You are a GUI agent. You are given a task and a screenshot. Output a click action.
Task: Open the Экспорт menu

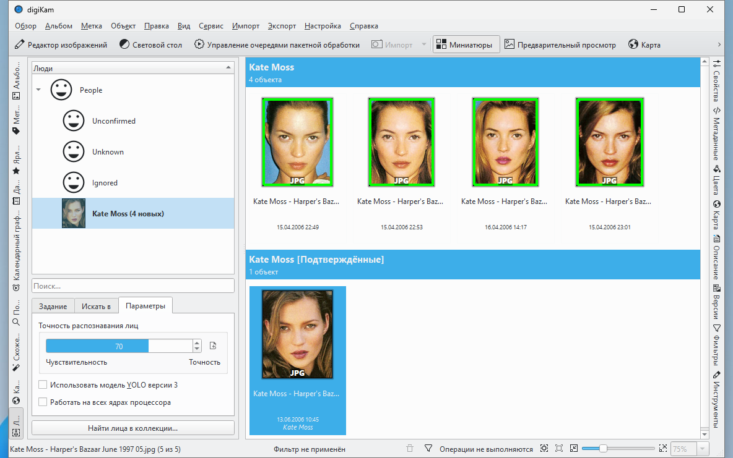[282, 26]
